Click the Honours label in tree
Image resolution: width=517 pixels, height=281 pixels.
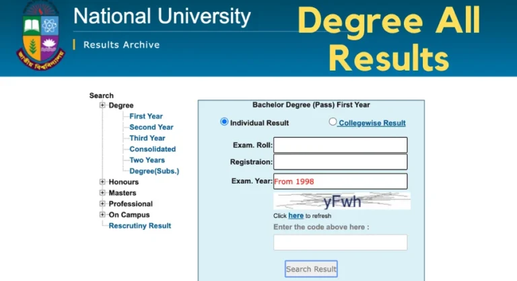124,182
